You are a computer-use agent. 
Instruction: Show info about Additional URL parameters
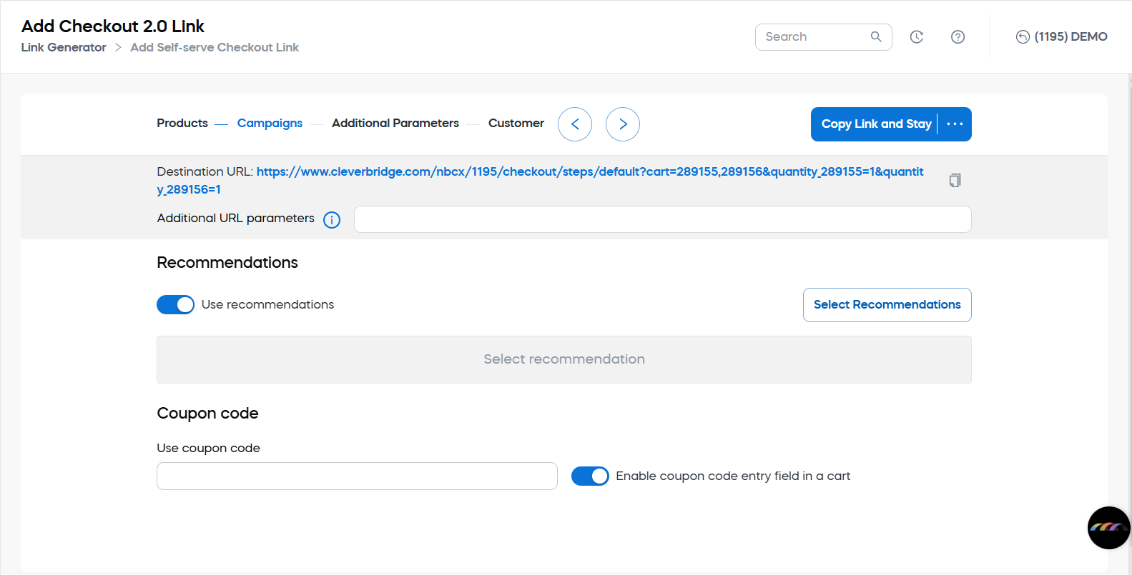click(x=332, y=219)
